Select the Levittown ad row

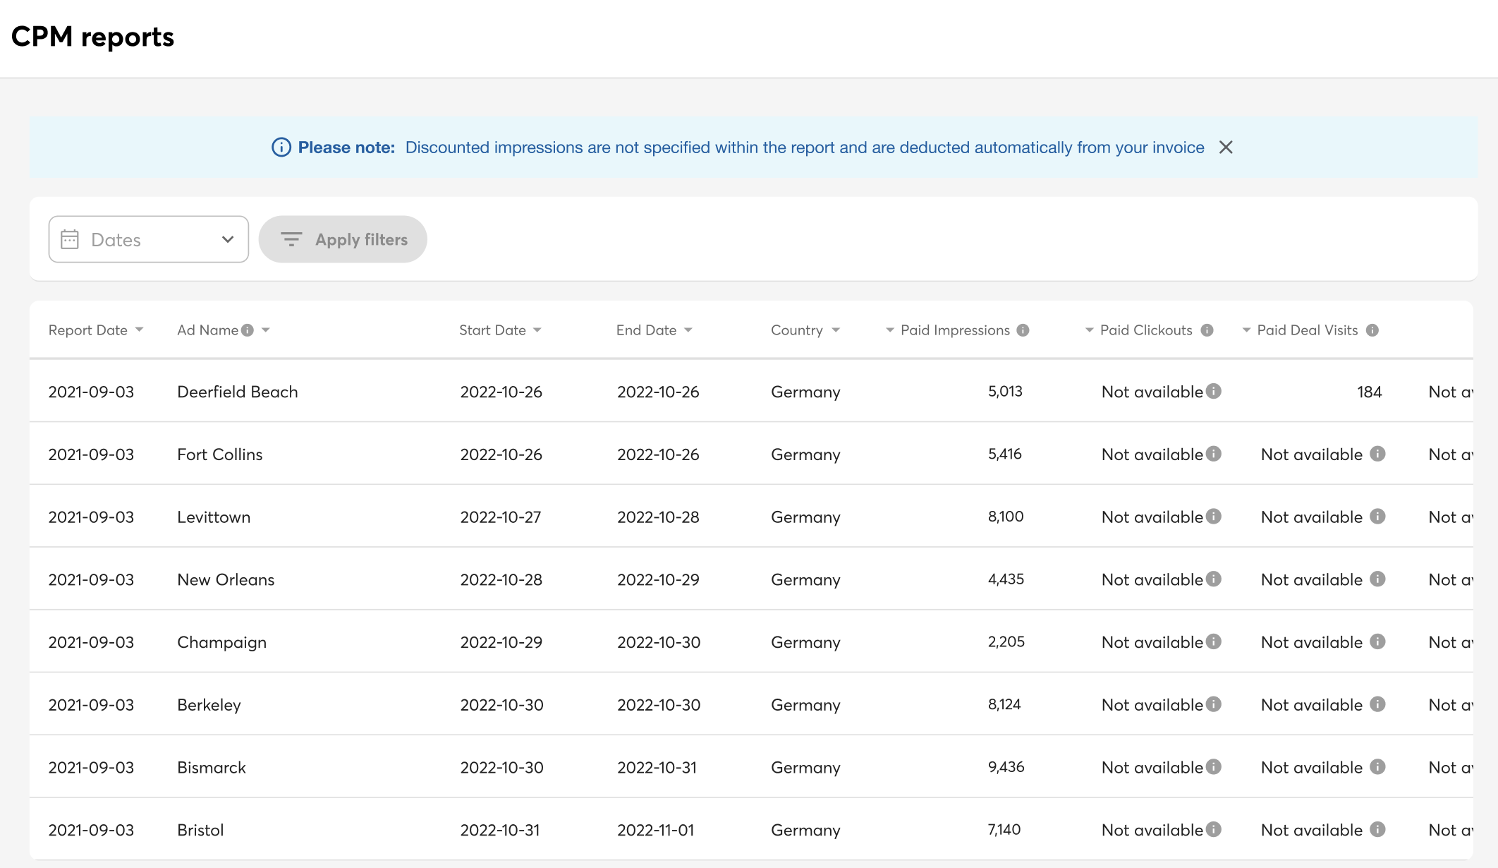[214, 517]
